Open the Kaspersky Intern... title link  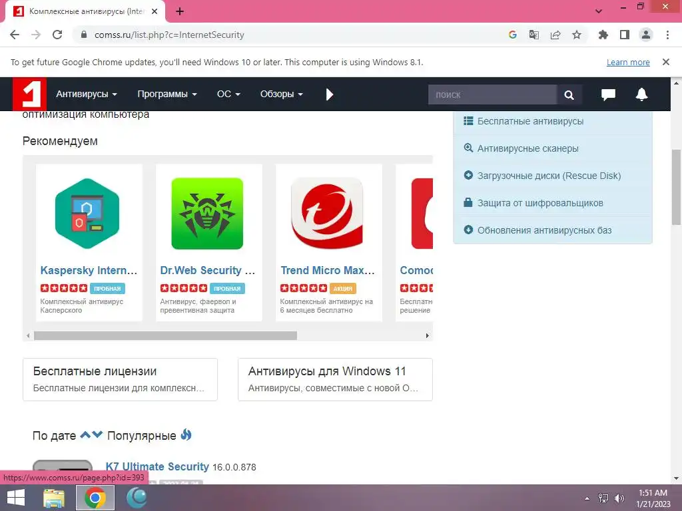89,270
